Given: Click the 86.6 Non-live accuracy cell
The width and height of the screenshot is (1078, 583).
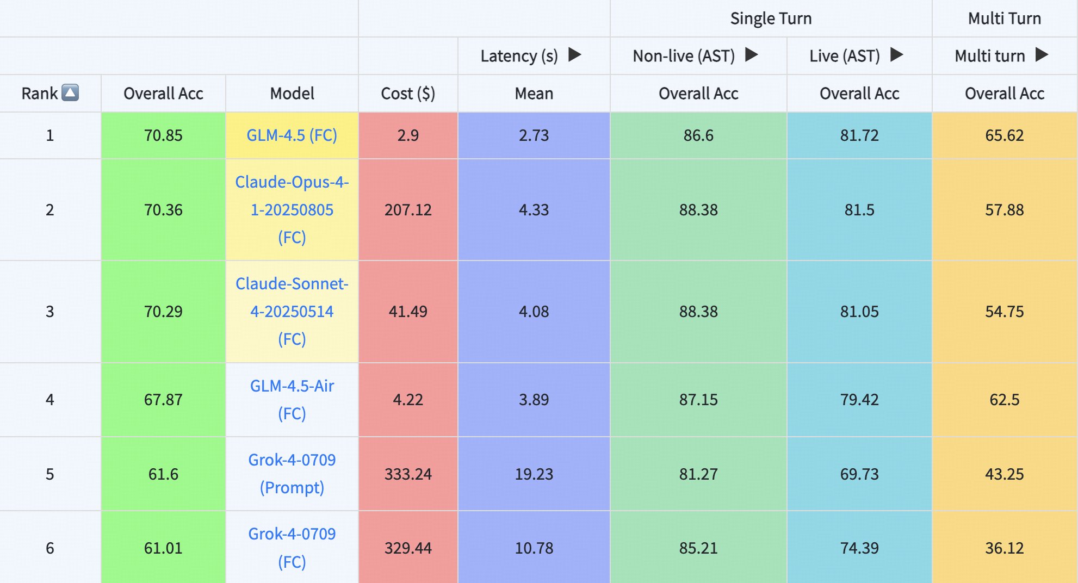Looking at the screenshot, I should point(698,135).
